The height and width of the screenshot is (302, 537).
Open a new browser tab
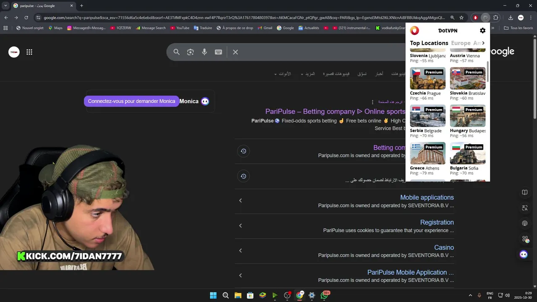pyautogui.click(x=81, y=6)
